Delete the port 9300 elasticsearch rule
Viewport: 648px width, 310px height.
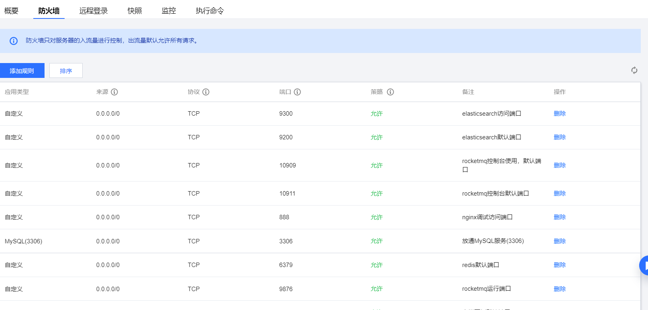[559, 114]
